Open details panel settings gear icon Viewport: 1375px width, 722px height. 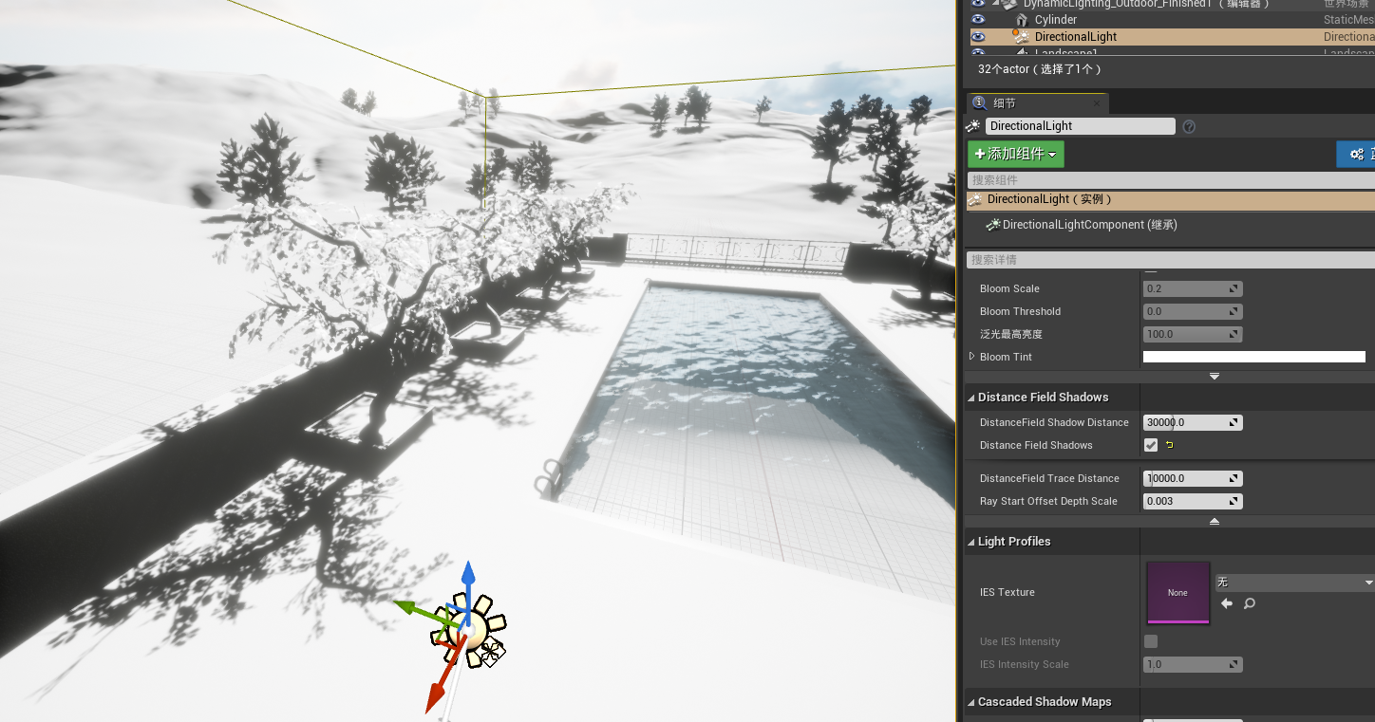click(x=1356, y=154)
